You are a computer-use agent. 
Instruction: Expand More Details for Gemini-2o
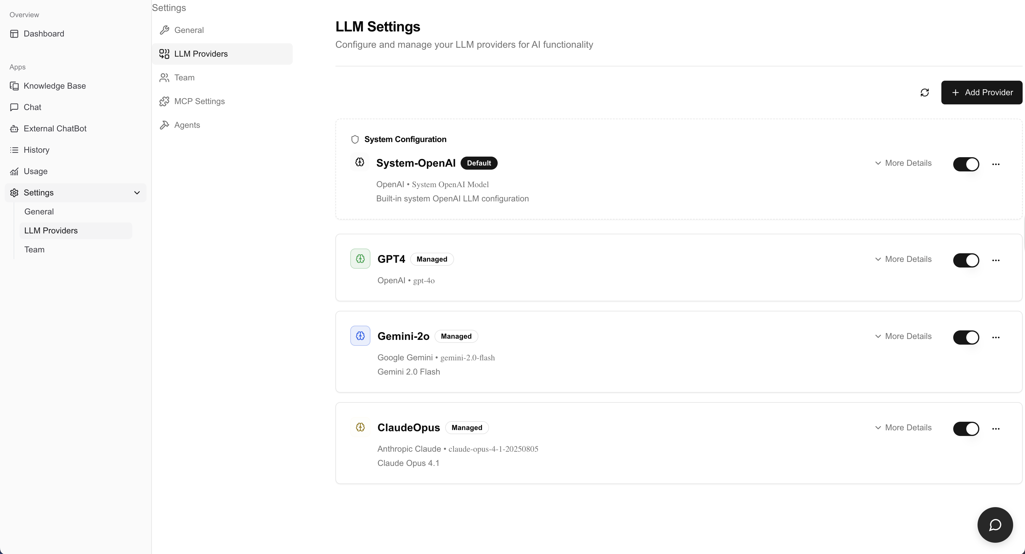click(x=903, y=336)
